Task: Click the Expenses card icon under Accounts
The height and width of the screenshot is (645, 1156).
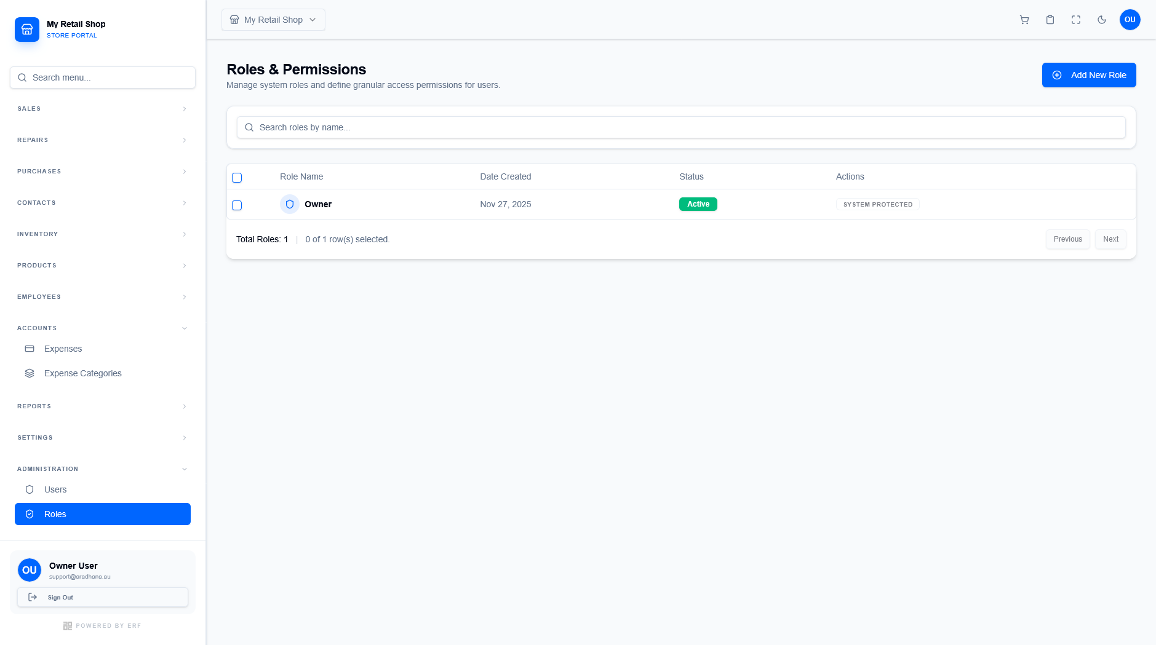Action: 30,349
